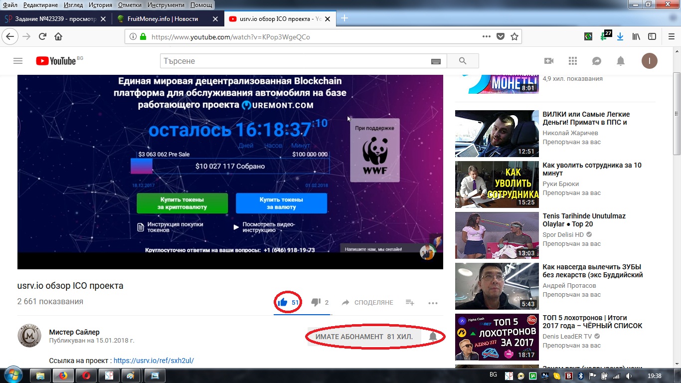Open the Инструменти menu

coord(166,4)
